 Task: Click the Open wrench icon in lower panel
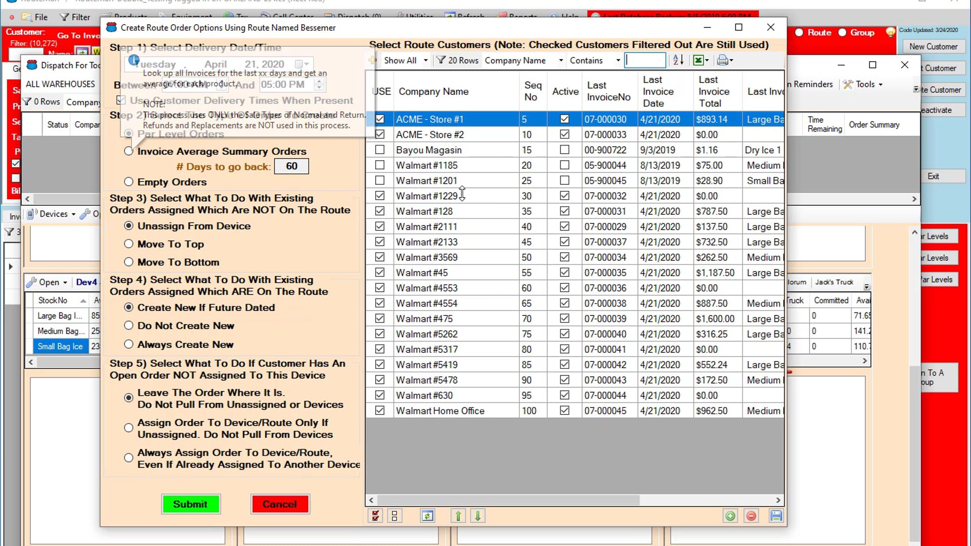[32, 282]
